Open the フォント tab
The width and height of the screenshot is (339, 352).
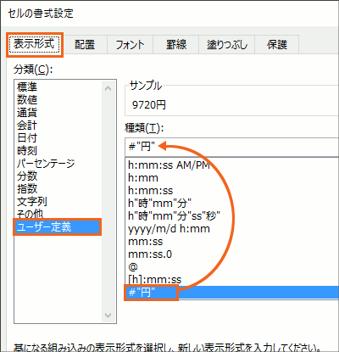pyautogui.click(x=130, y=45)
